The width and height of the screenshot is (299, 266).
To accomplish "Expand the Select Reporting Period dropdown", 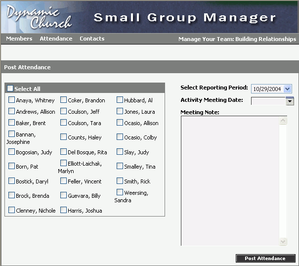I will click(x=288, y=89).
